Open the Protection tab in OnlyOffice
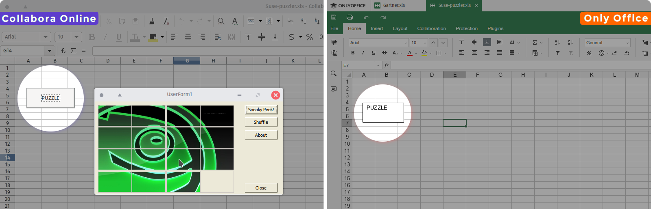 click(x=467, y=28)
